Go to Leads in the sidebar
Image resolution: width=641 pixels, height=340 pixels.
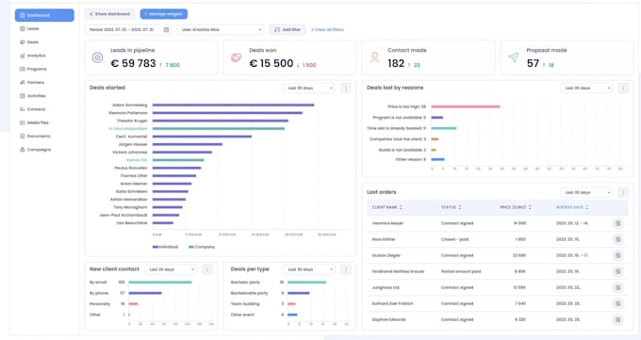[x=33, y=28]
